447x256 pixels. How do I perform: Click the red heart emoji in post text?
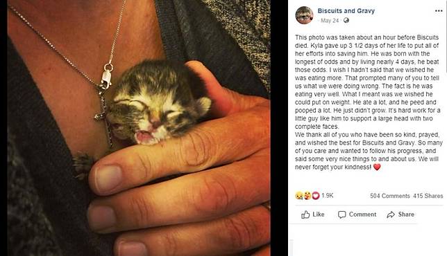377,167
